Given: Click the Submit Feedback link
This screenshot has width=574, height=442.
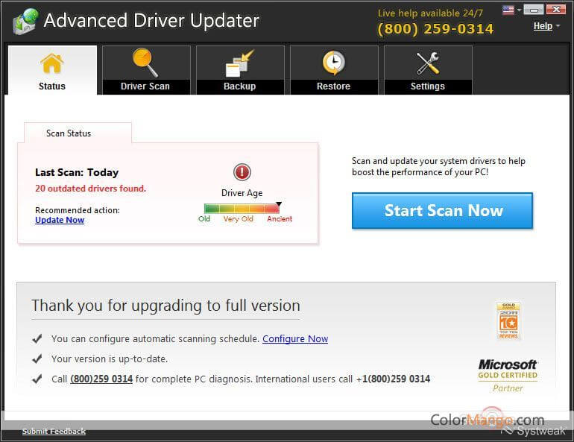Looking at the screenshot, I should click(54, 432).
